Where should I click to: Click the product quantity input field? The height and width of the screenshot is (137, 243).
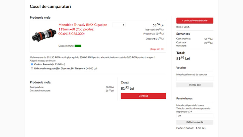click(119, 25)
